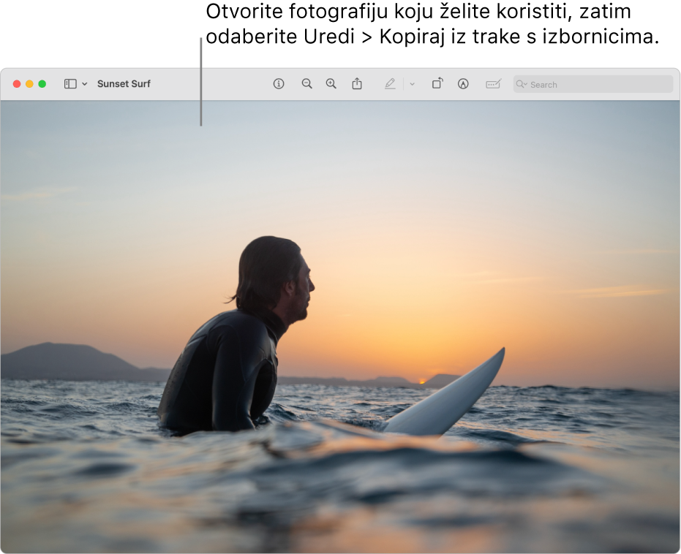Viewport: 681px width, 554px height.
Task: Open the Share menu
Action: click(x=357, y=84)
